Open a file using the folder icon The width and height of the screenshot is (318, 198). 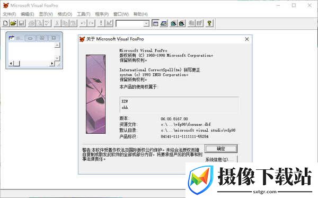[13, 23]
